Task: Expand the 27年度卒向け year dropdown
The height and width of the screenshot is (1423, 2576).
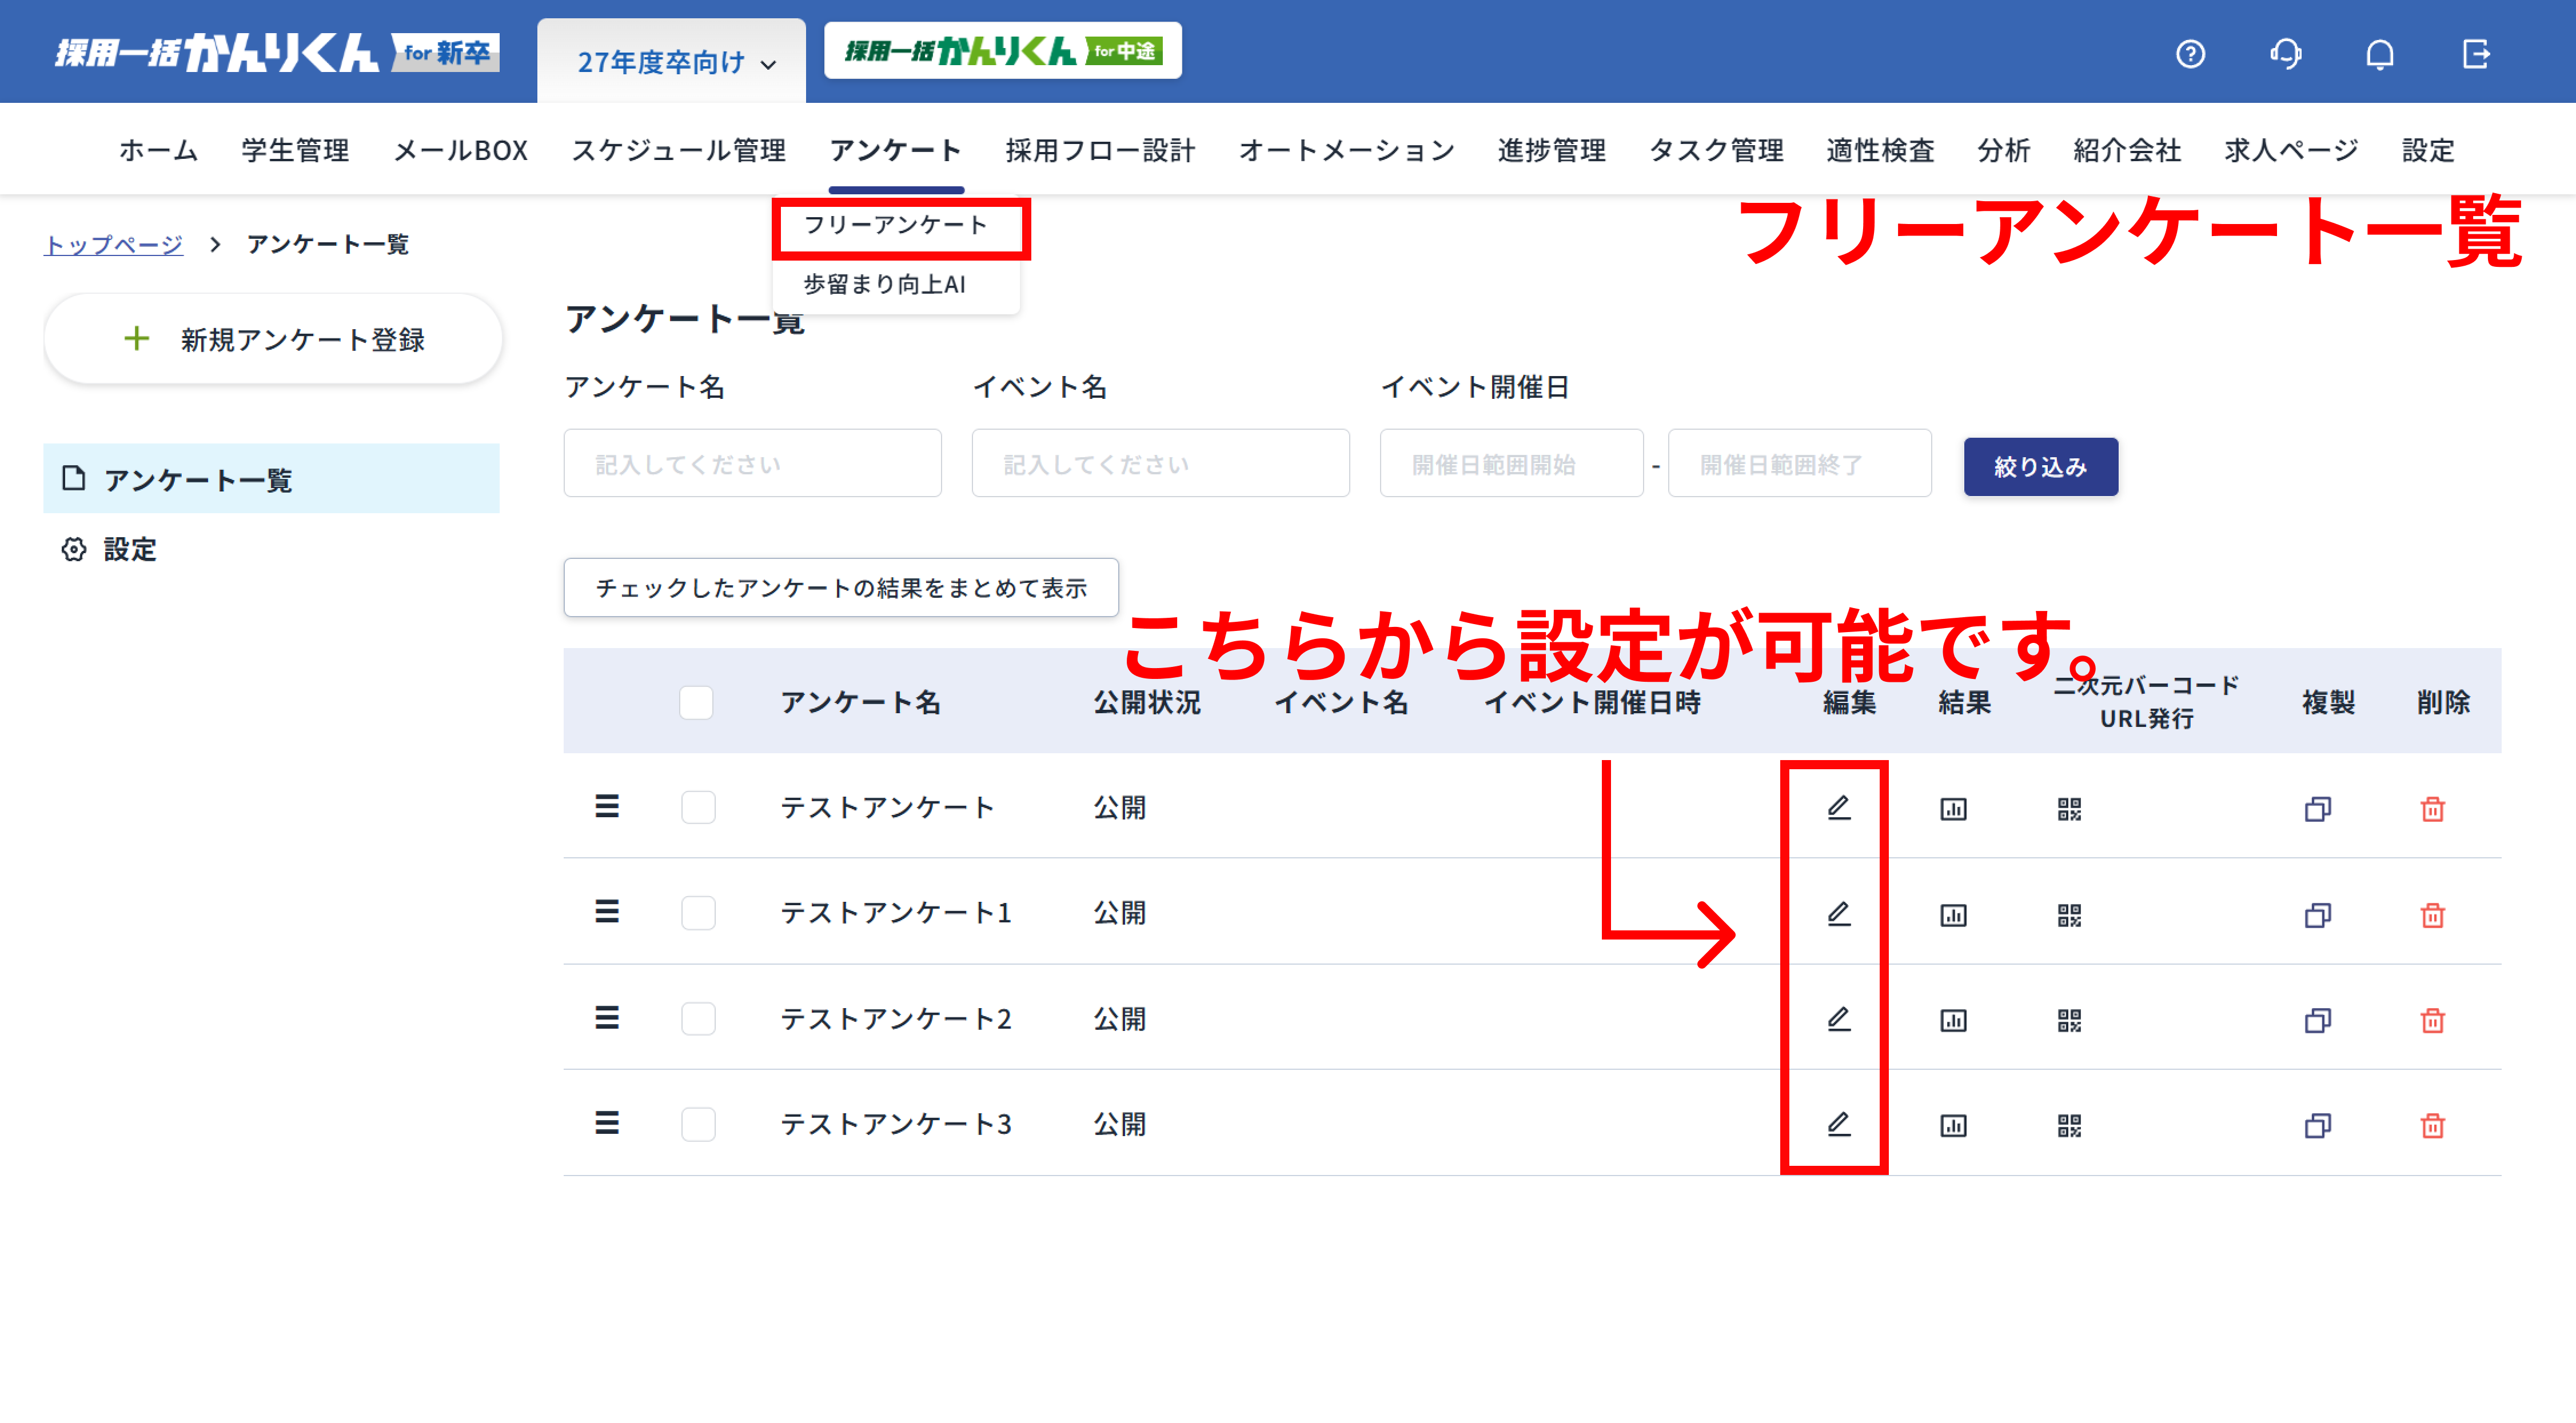Action: pyautogui.click(x=675, y=62)
